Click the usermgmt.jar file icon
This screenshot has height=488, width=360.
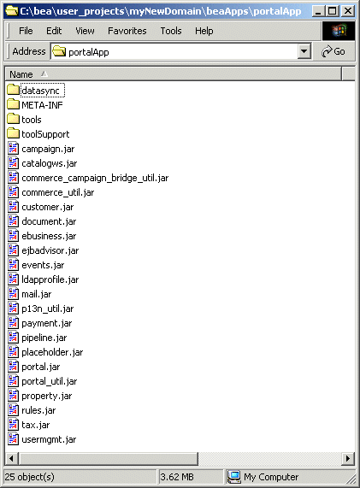tap(13, 439)
